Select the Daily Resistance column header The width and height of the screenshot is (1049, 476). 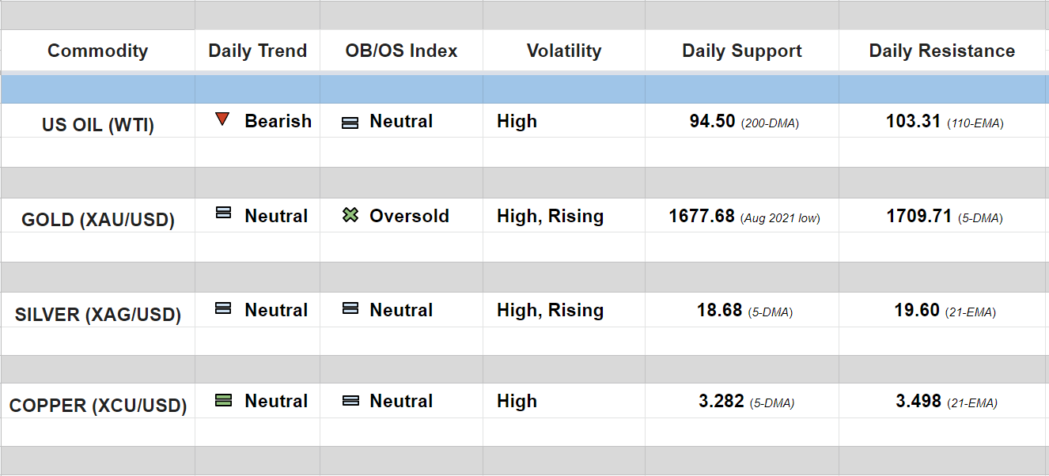tap(941, 51)
